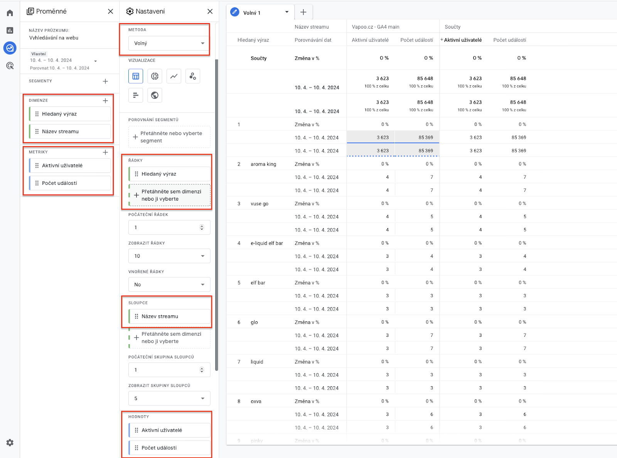
Task: Click the Sloupce add-dimension drop zone
Action: coord(169,338)
